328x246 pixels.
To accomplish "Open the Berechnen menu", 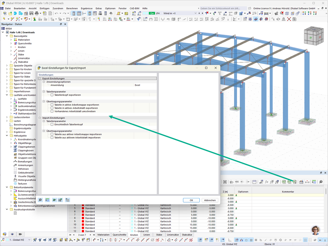I will click(72, 8).
